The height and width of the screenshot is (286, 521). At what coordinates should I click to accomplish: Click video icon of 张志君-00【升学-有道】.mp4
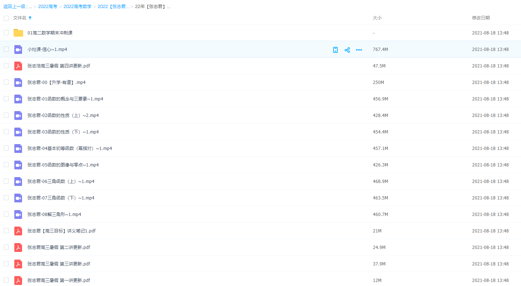point(18,82)
